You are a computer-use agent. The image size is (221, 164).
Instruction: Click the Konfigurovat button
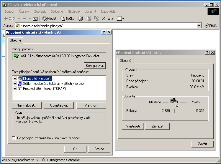point(95,66)
